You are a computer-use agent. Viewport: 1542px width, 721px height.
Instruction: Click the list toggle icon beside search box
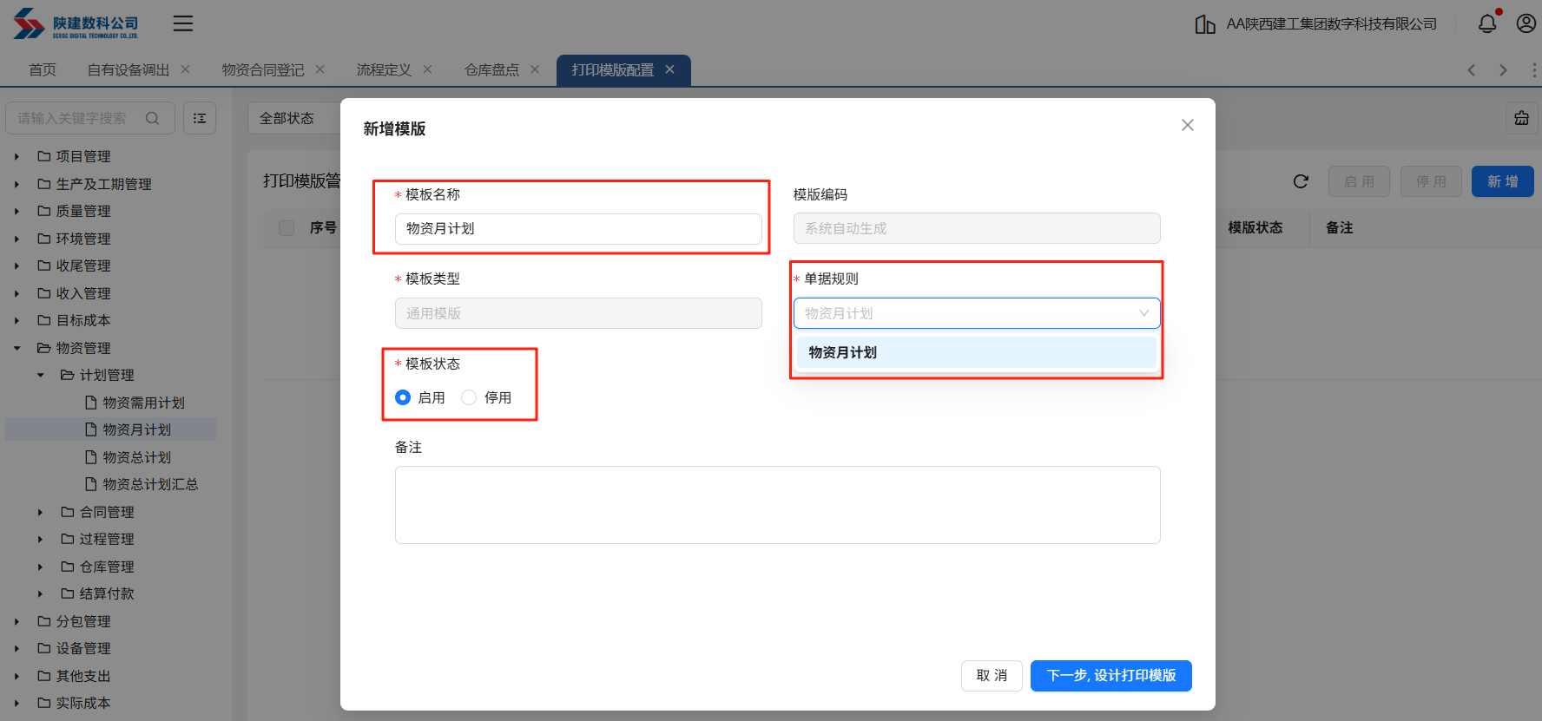click(200, 118)
